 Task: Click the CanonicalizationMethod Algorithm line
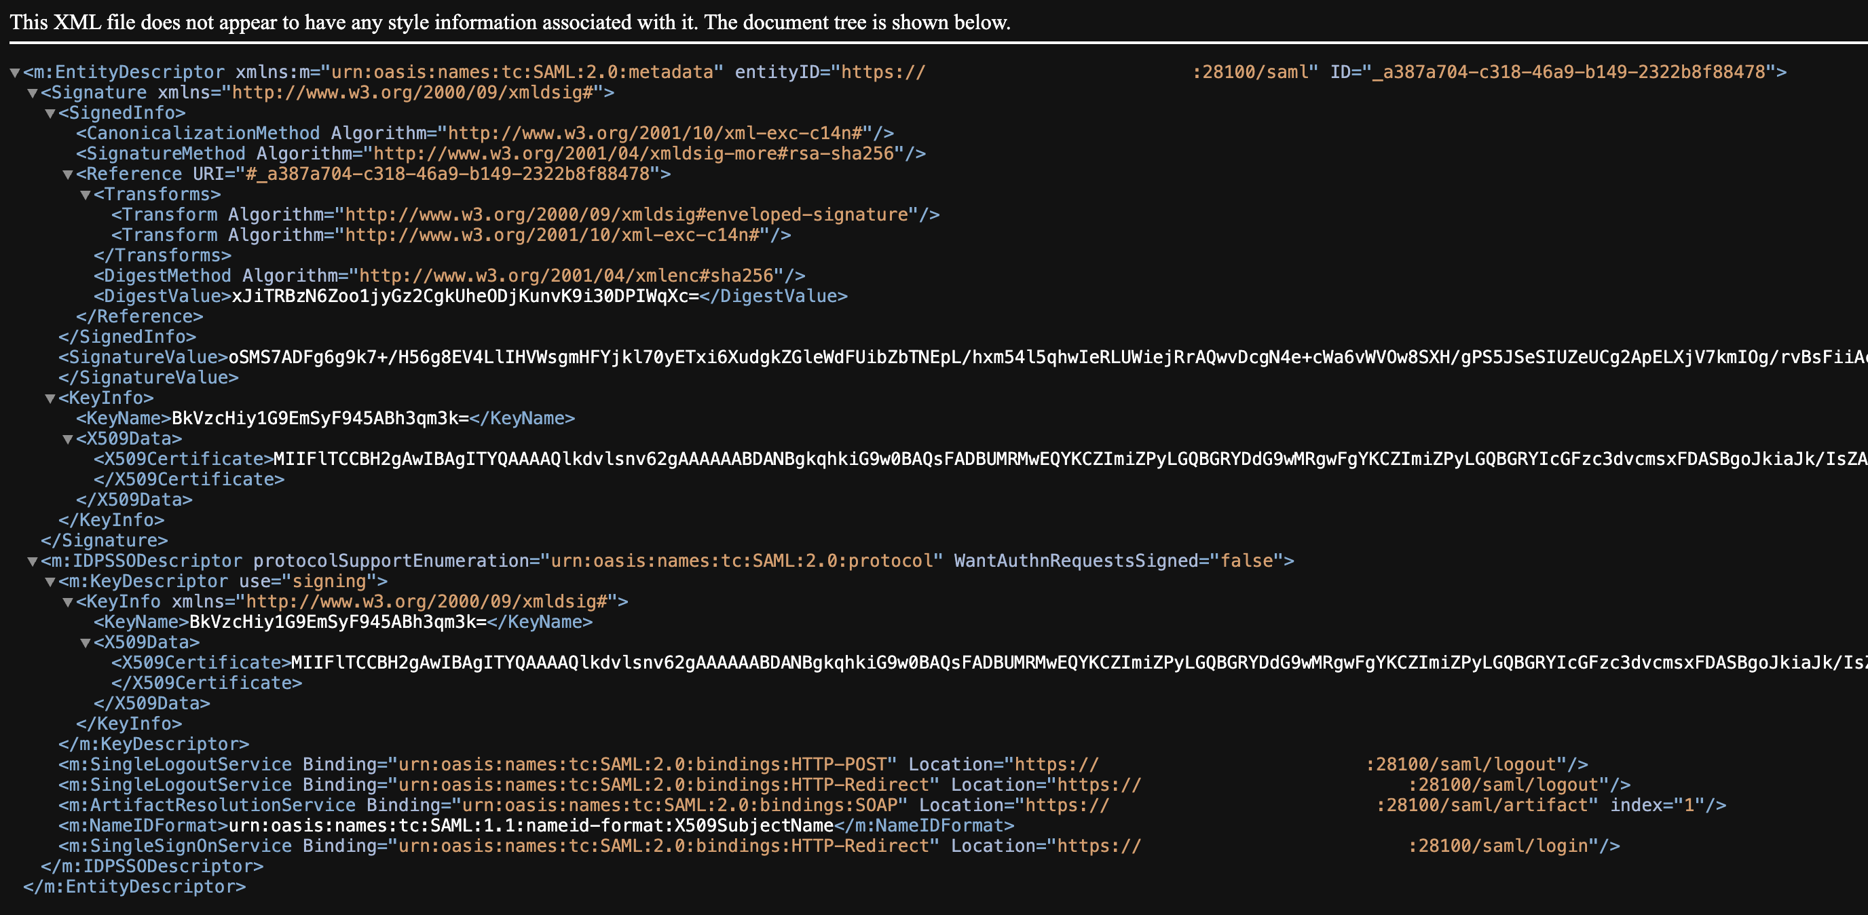tap(485, 134)
